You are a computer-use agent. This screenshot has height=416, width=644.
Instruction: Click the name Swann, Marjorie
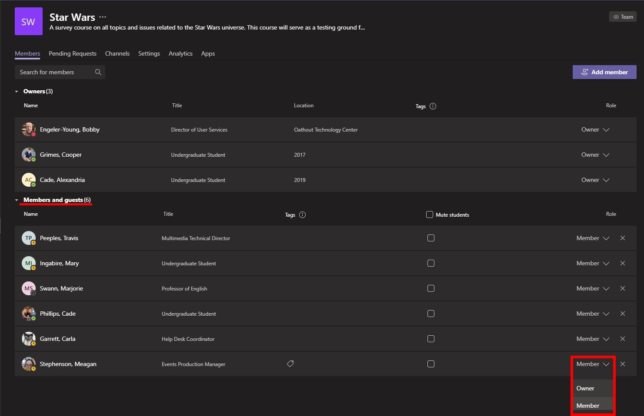pyautogui.click(x=61, y=288)
